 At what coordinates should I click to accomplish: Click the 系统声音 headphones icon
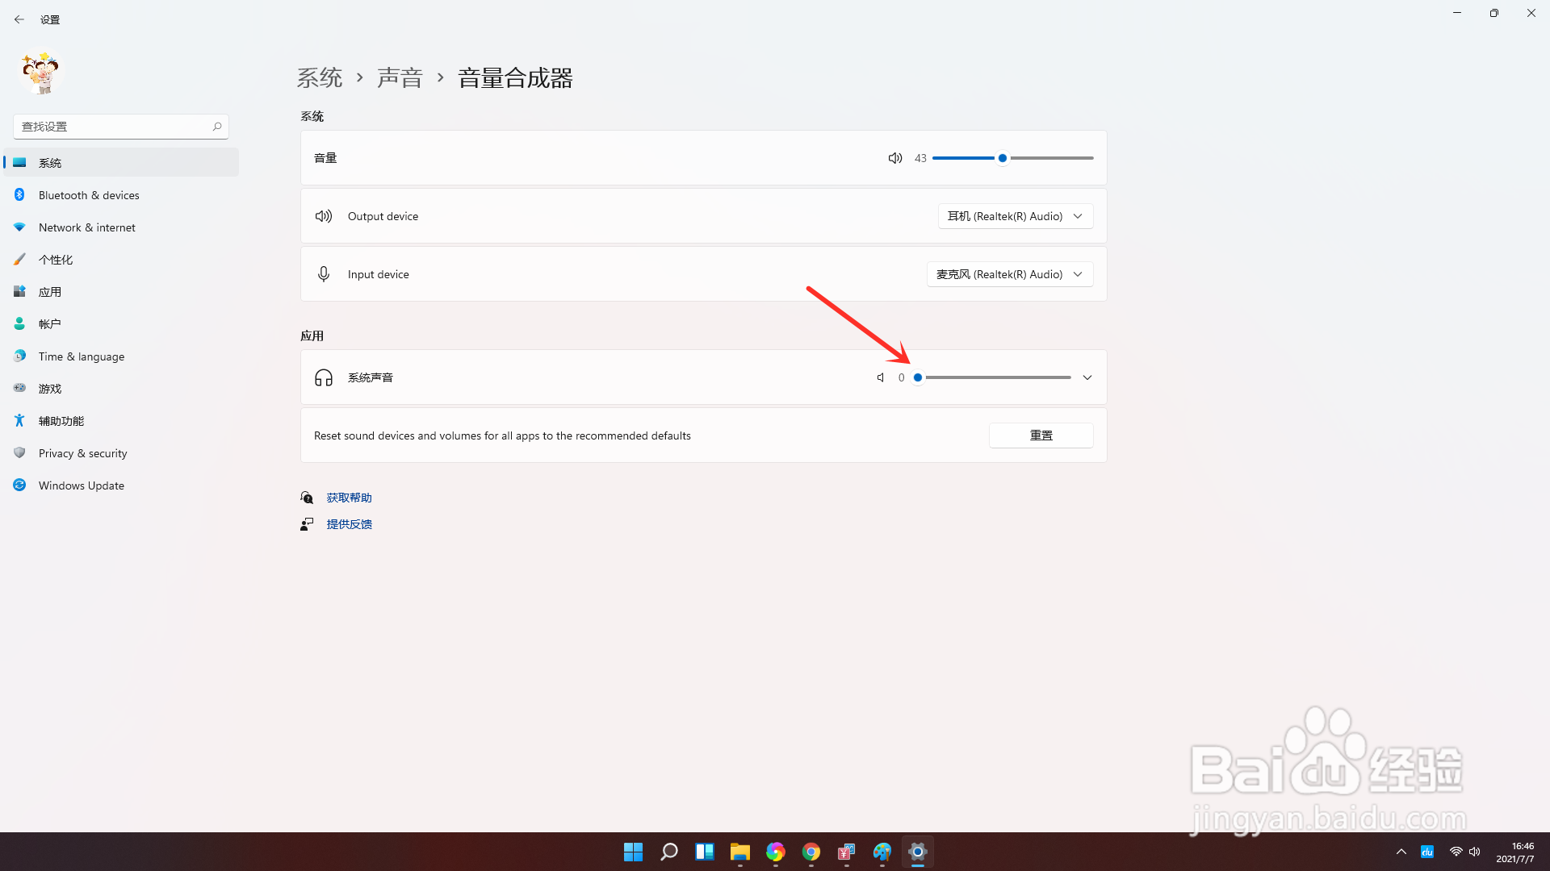click(324, 377)
